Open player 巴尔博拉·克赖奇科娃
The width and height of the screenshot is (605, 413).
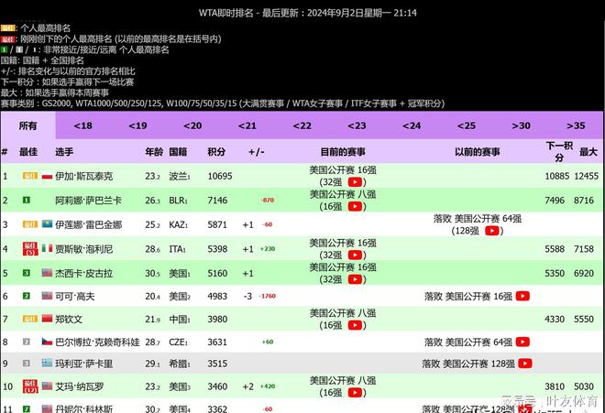tap(97, 342)
